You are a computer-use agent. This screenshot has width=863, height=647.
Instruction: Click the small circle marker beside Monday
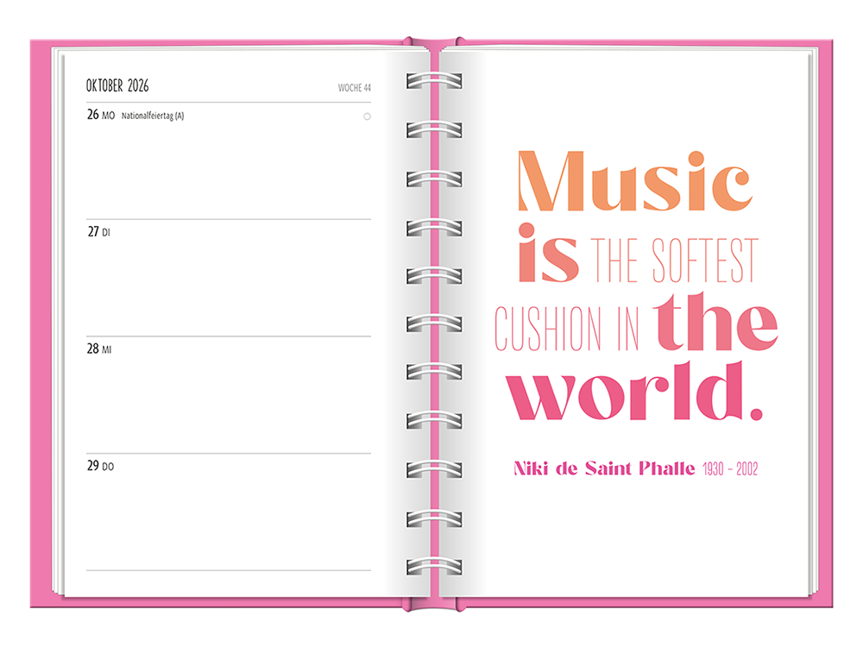(x=367, y=116)
